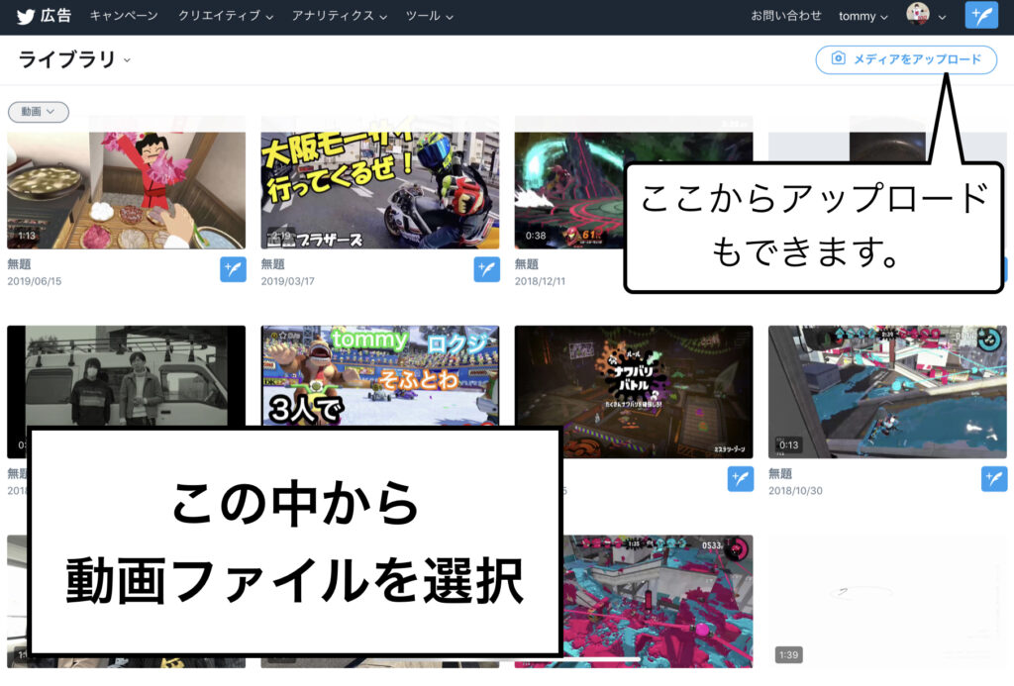This screenshot has height=686, width=1014.
Task: Open the キャンペーン menu
Action: point(124,16)
